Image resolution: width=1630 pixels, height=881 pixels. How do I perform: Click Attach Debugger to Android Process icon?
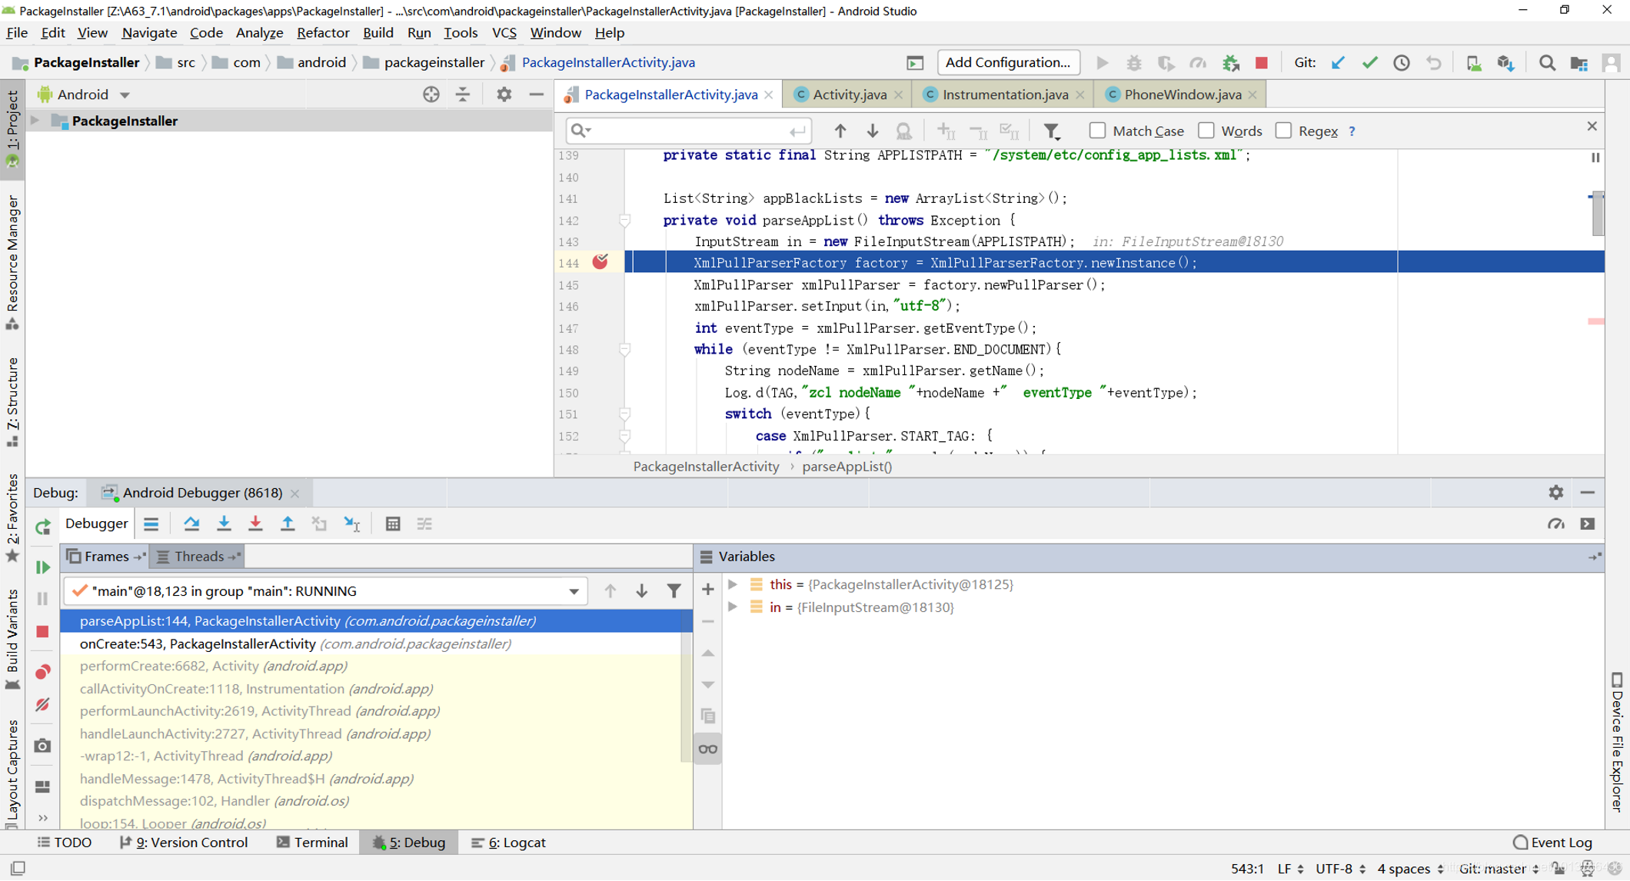coord(1230,63)
